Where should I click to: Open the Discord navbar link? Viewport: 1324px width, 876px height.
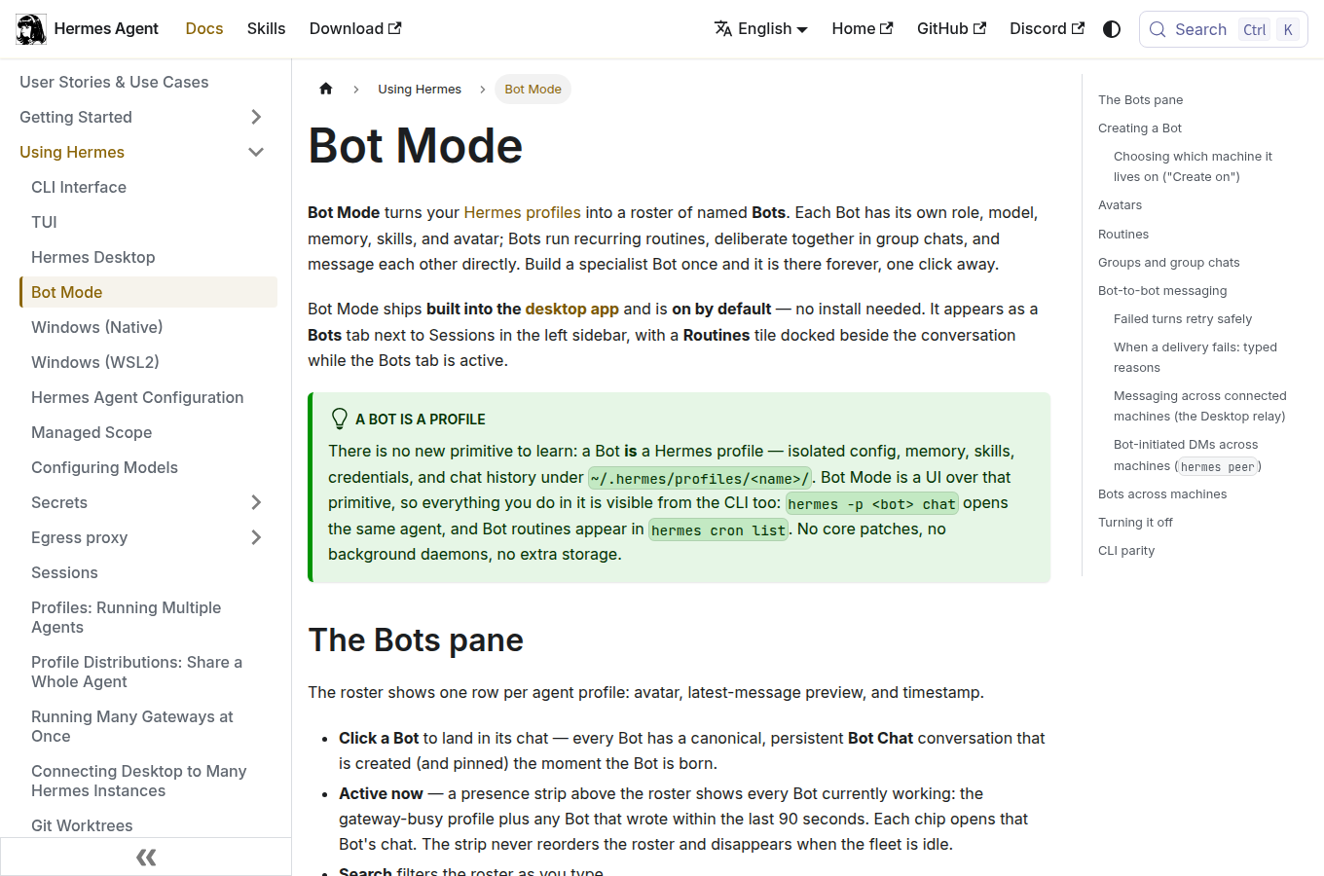click(1047, 29)
